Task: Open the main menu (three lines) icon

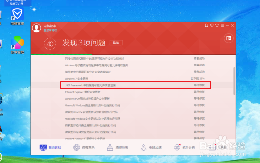Action: coord(222,25)
